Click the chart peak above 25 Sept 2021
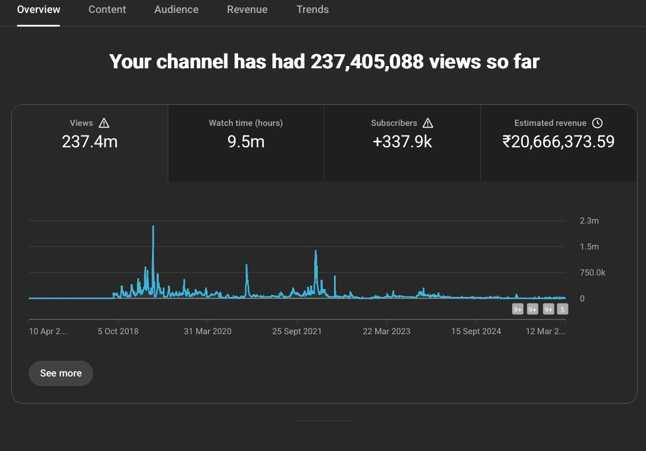The height and width of the screenshot is (451, 646). click(315, 252)
